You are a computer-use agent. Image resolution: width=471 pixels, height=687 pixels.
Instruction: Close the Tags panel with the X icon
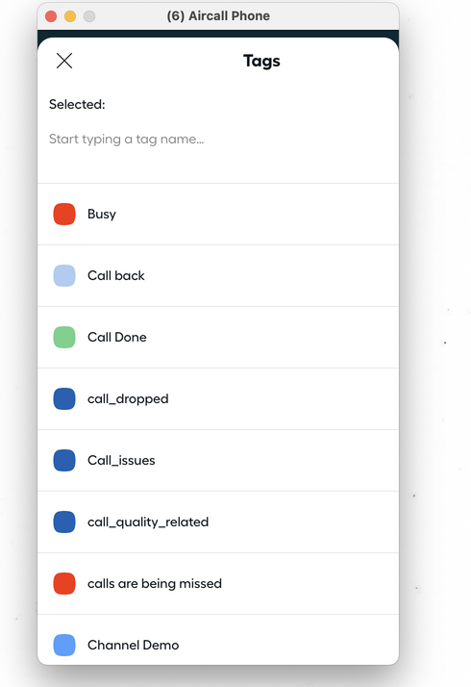coord(64,61)
